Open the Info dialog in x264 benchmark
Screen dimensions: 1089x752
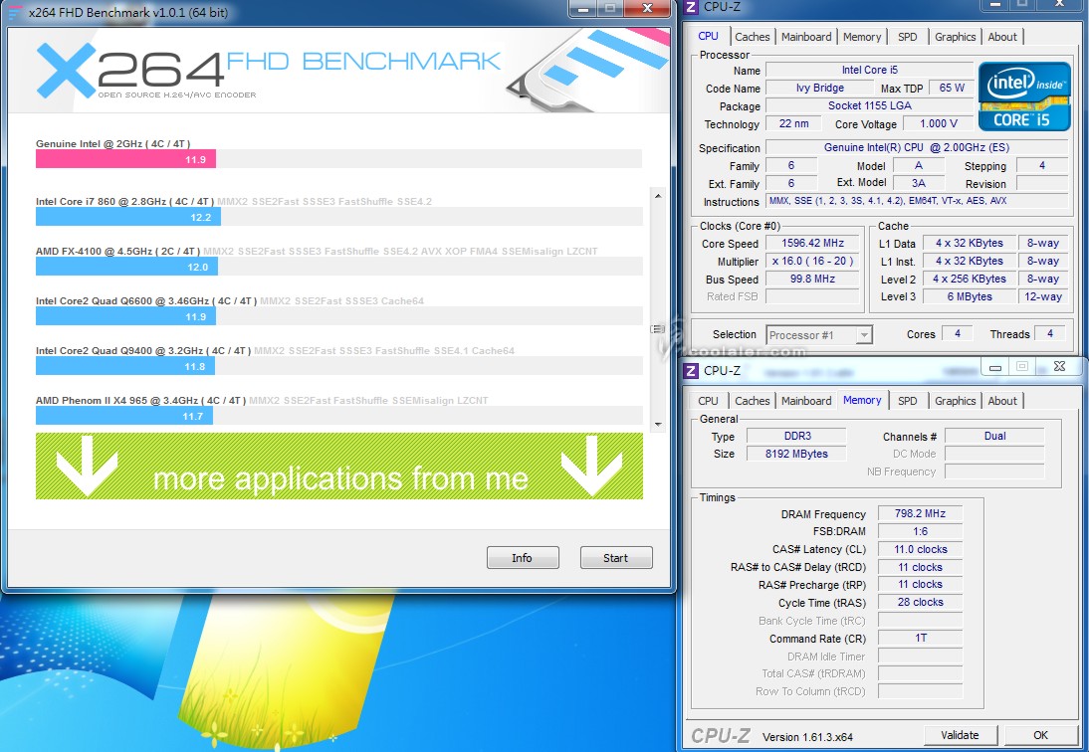(x=523, y=558)
